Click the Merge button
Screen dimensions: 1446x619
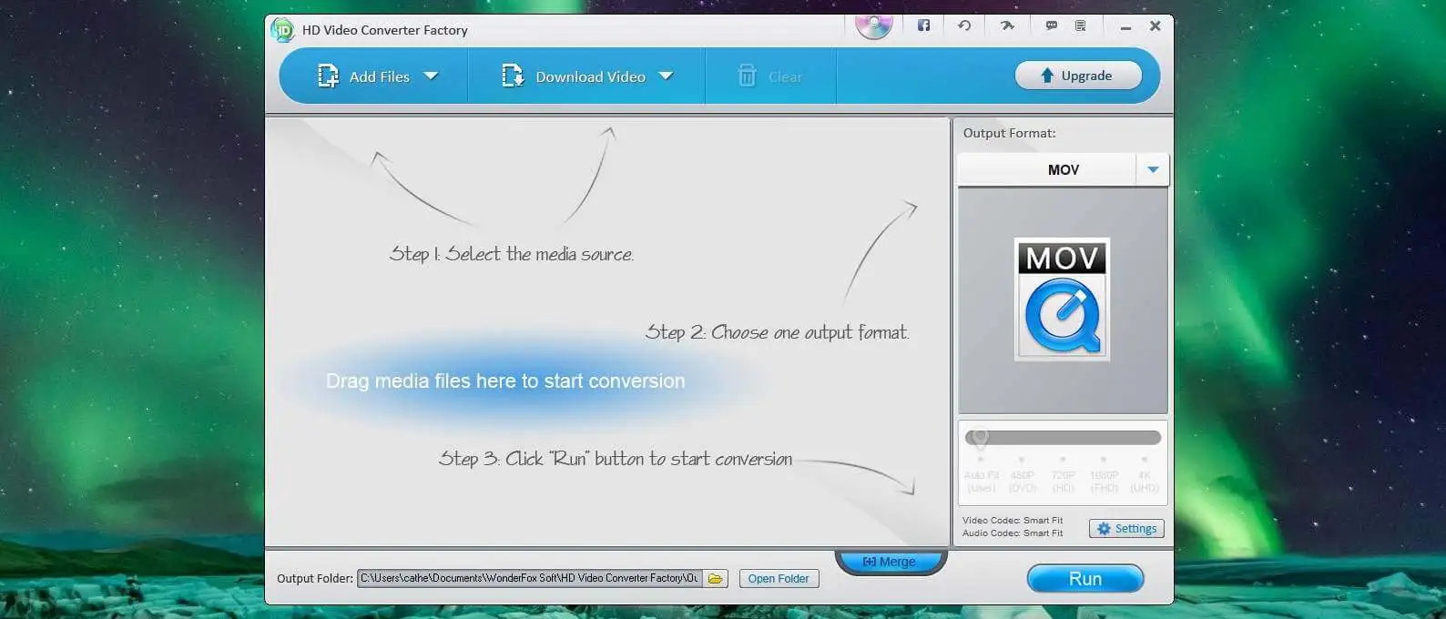tap(891, 562)
